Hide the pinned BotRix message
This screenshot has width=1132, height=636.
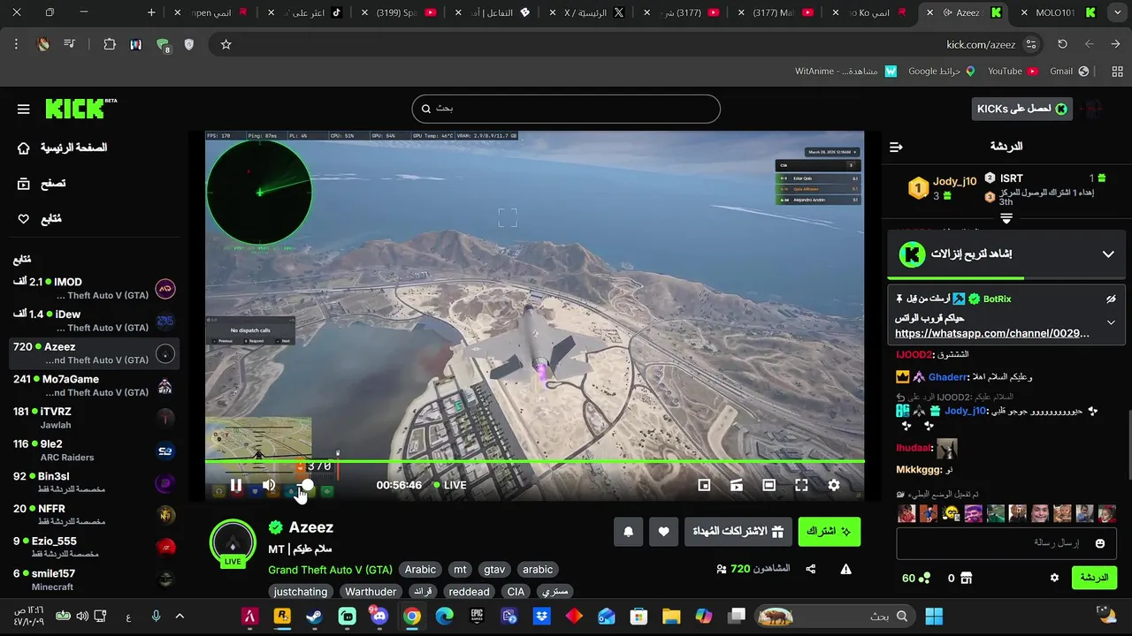(x=1111, y=299)
